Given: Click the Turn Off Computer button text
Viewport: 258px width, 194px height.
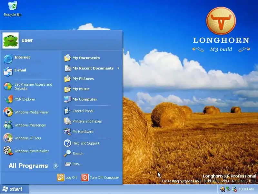Looking at the screenshot, I should coord(104,178).
